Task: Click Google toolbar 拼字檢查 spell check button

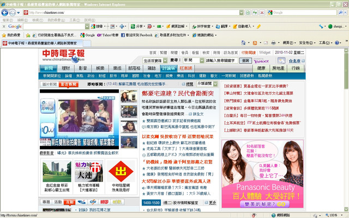Action: [x=202, y=26]
